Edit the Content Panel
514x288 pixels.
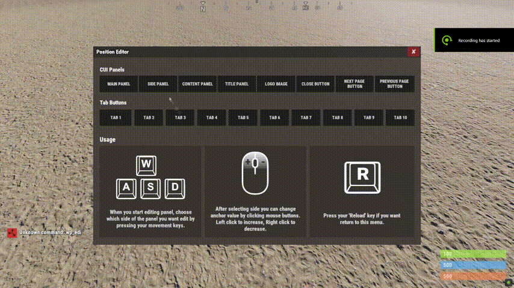click(x=197, y=84)
